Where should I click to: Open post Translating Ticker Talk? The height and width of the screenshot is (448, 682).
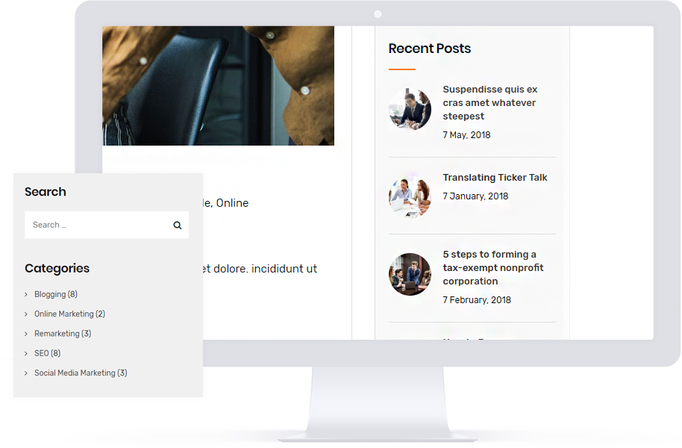pyautogui.click(x=495, y=178)
